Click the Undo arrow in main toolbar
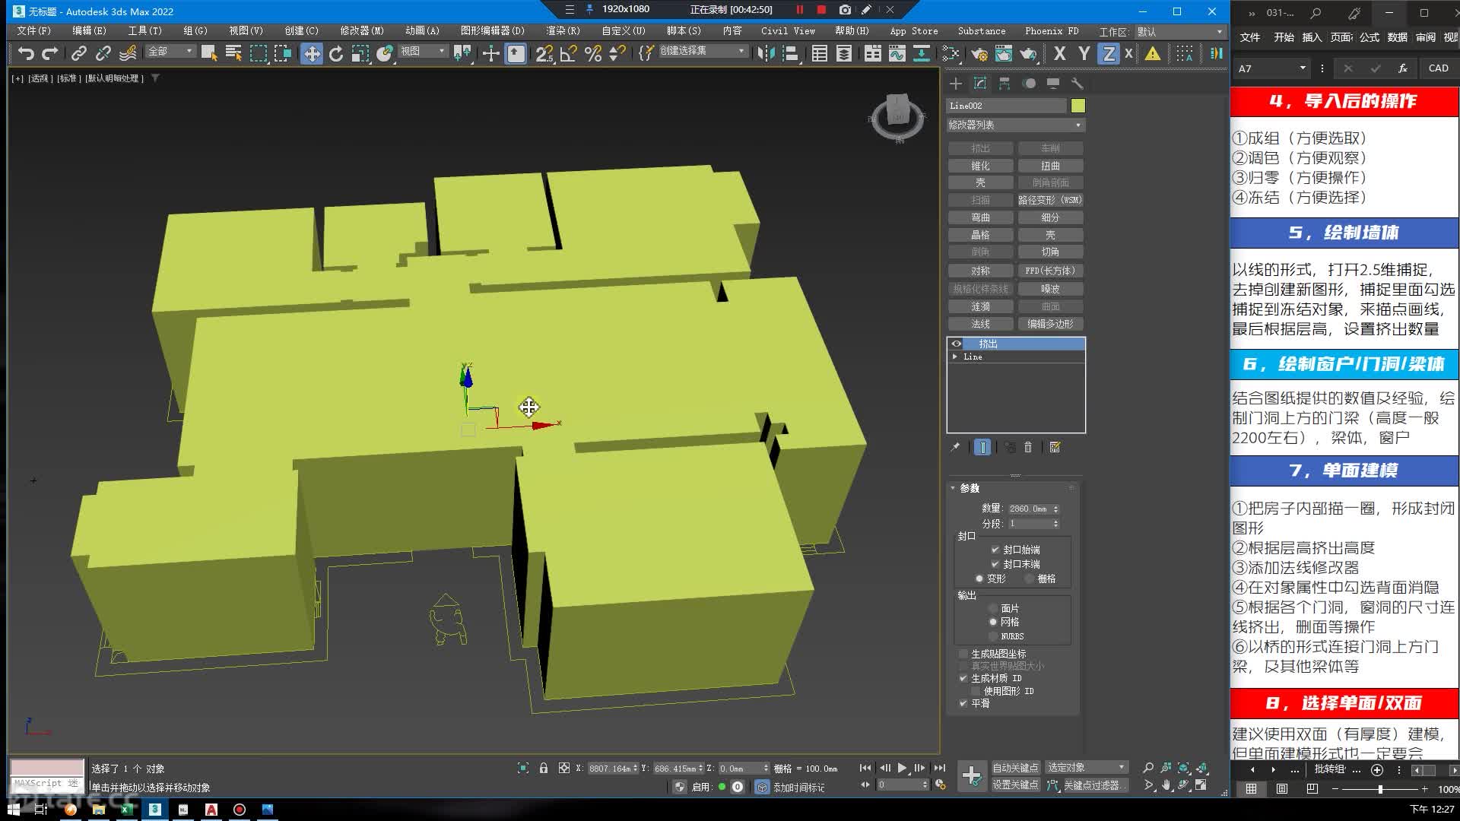The width and height of the screenshot is (1460, 821). click(26, 53)
